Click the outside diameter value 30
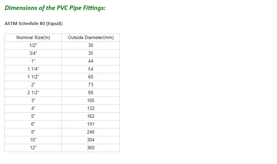The height and width of the screenshot is (164, 277). 91,46
